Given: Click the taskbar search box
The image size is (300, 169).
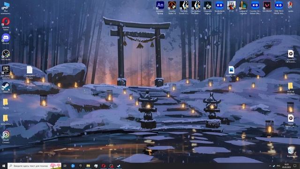Looking at the screenshot, I should (x=34, y=166).
